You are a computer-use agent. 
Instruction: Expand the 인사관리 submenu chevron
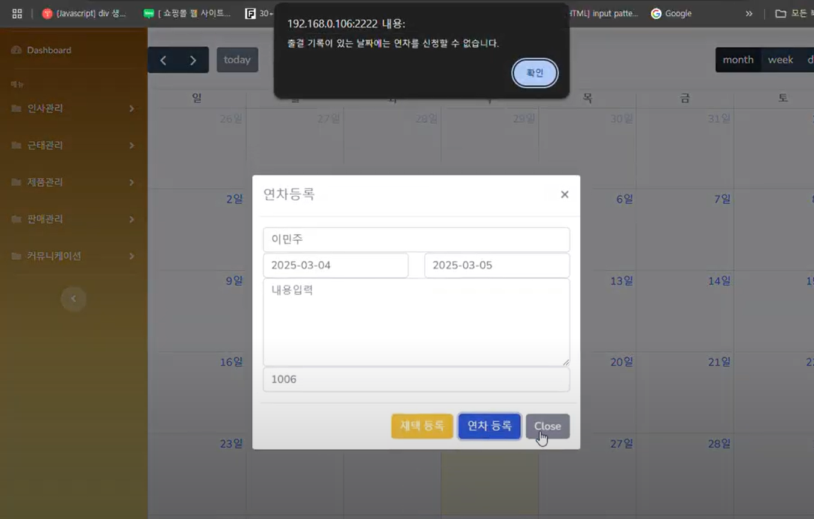[133, 108]
